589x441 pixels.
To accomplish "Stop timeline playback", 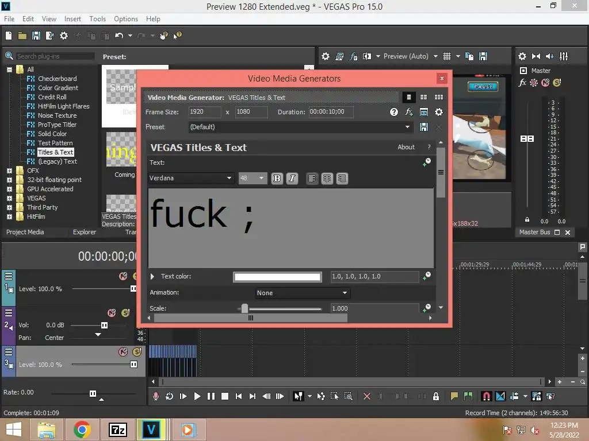I will point(225,396).
